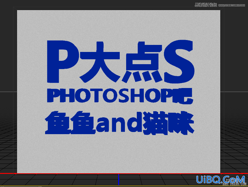Select the "PHOTOSHOP吧" 3D text line
The height and width of the screenshot is (187, 248).
click(x=120, y=96)
